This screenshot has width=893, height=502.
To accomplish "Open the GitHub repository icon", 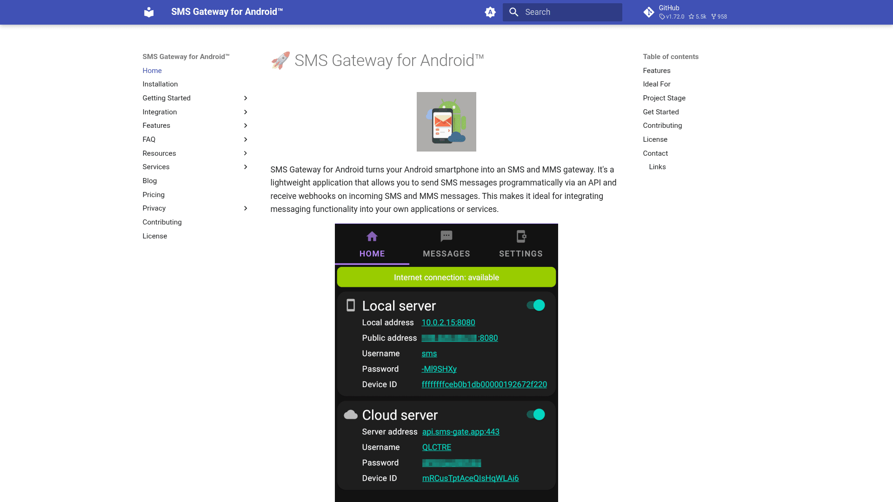I will point(649,12).
